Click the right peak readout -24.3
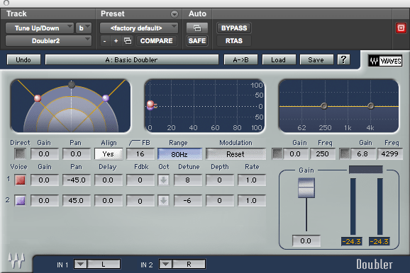Screen dimensions: 410x273 (379, 241)
